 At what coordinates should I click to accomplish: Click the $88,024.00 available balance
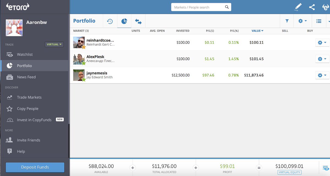pyautogui.click(x=101, y=166)
